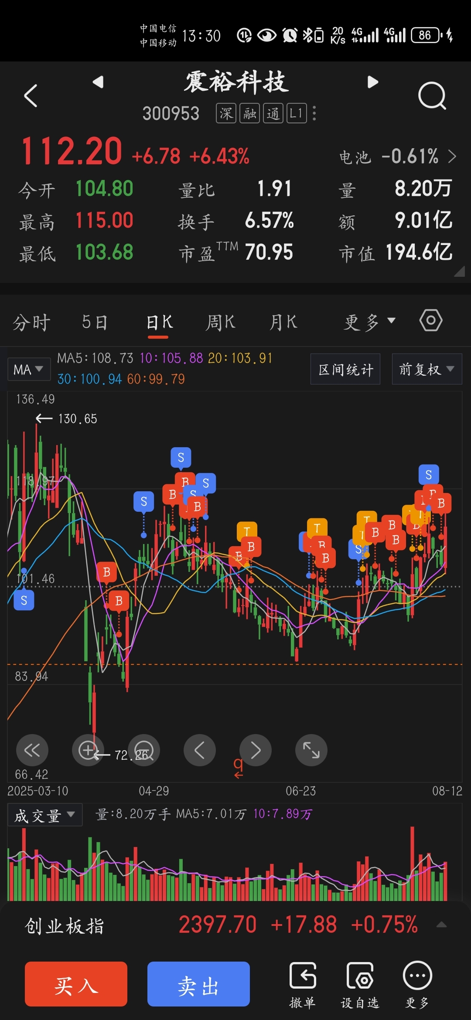Switch to previous stock with left triangle

(98, 82)
